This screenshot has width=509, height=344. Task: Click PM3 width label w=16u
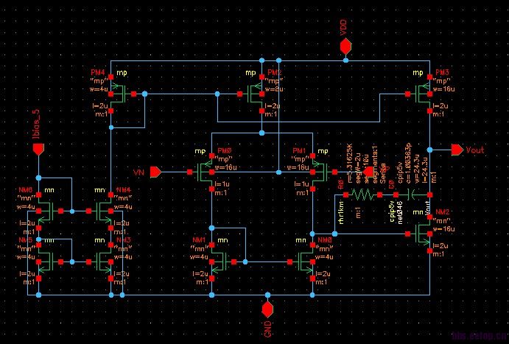point(442,88)
